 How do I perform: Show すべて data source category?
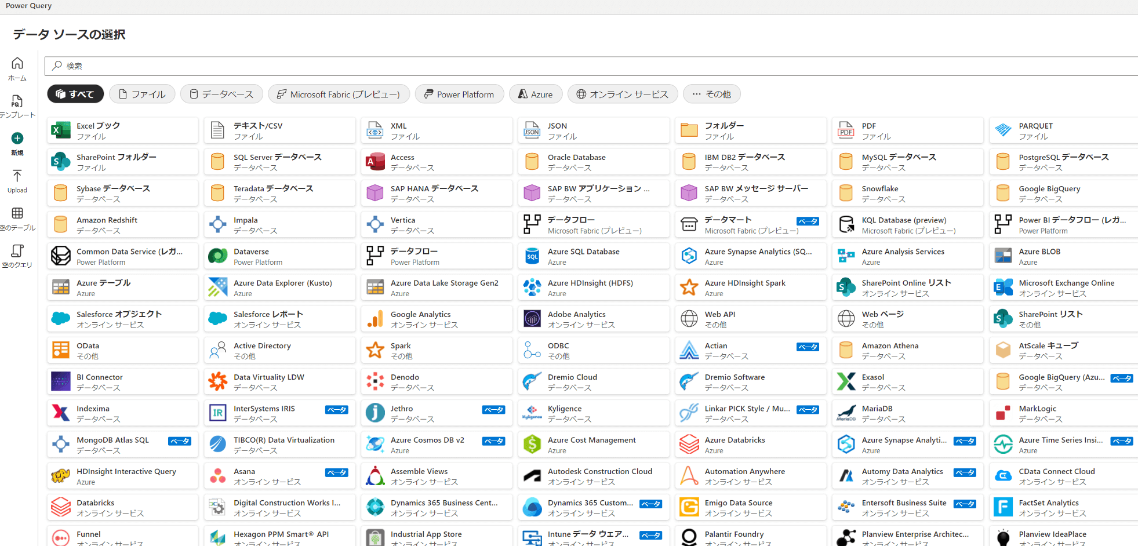pos(75,94)
